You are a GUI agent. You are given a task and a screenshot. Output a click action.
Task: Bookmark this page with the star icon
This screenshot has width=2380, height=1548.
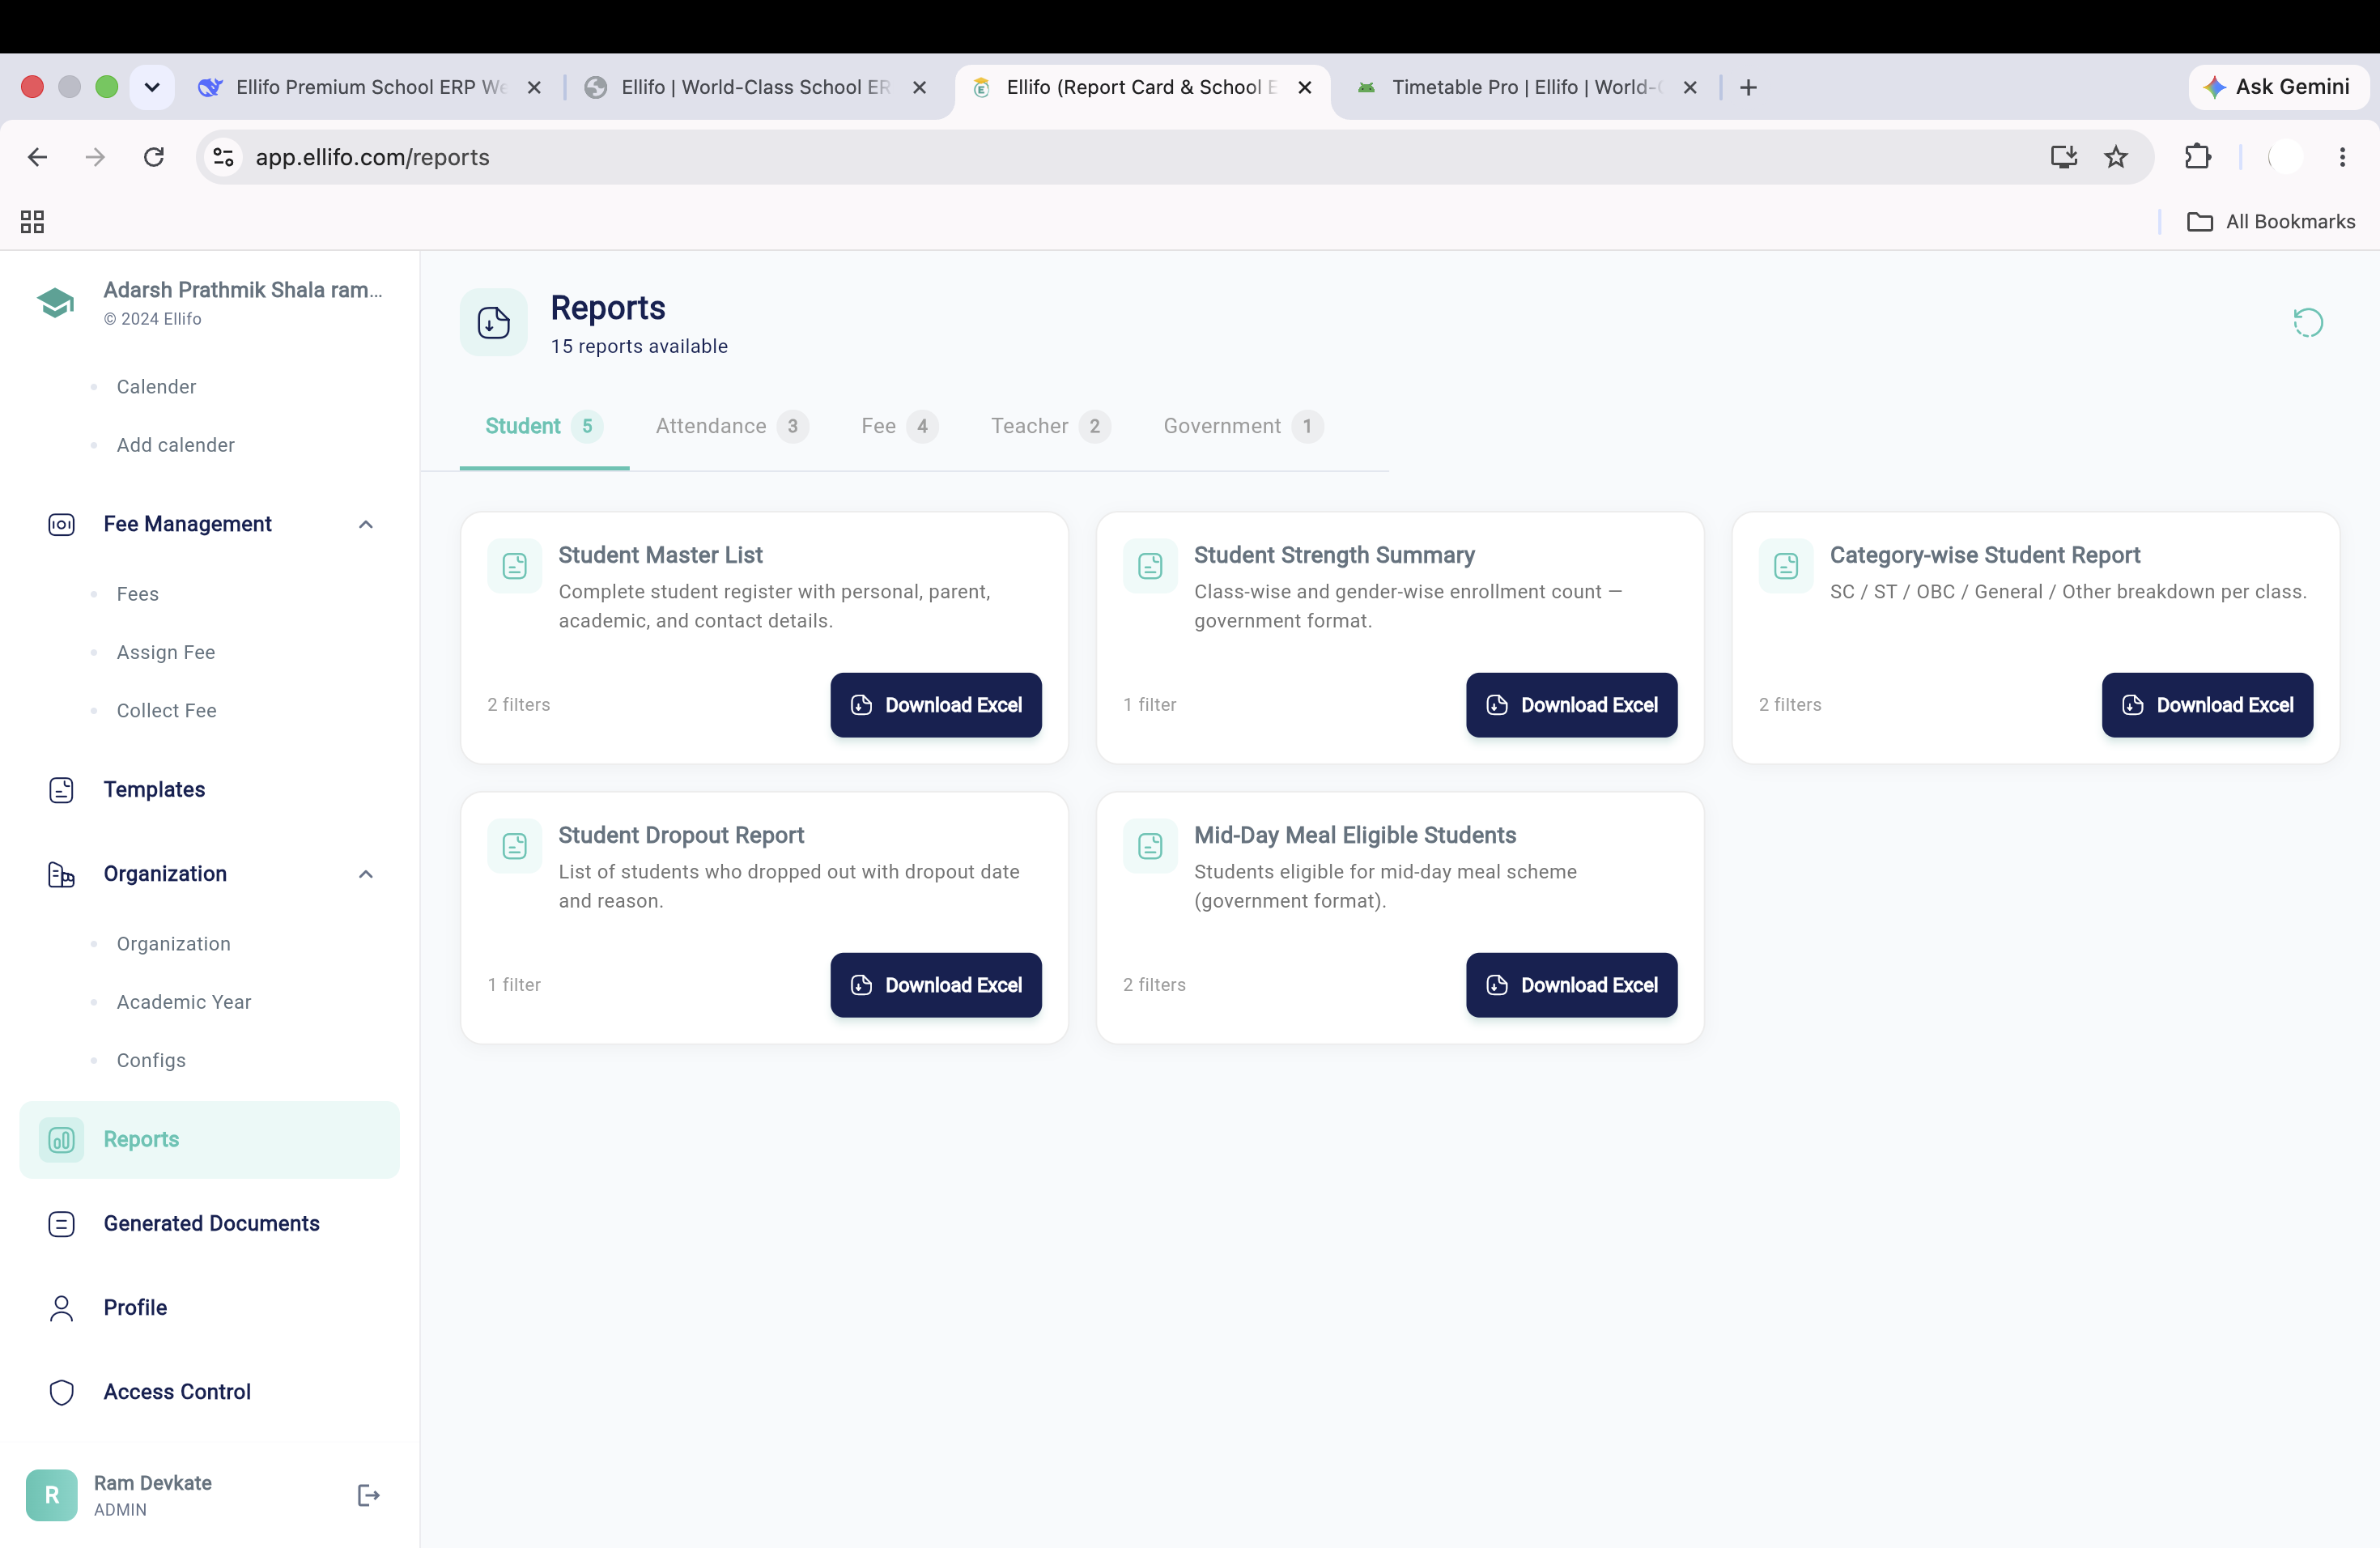(x=2116, y=157)
